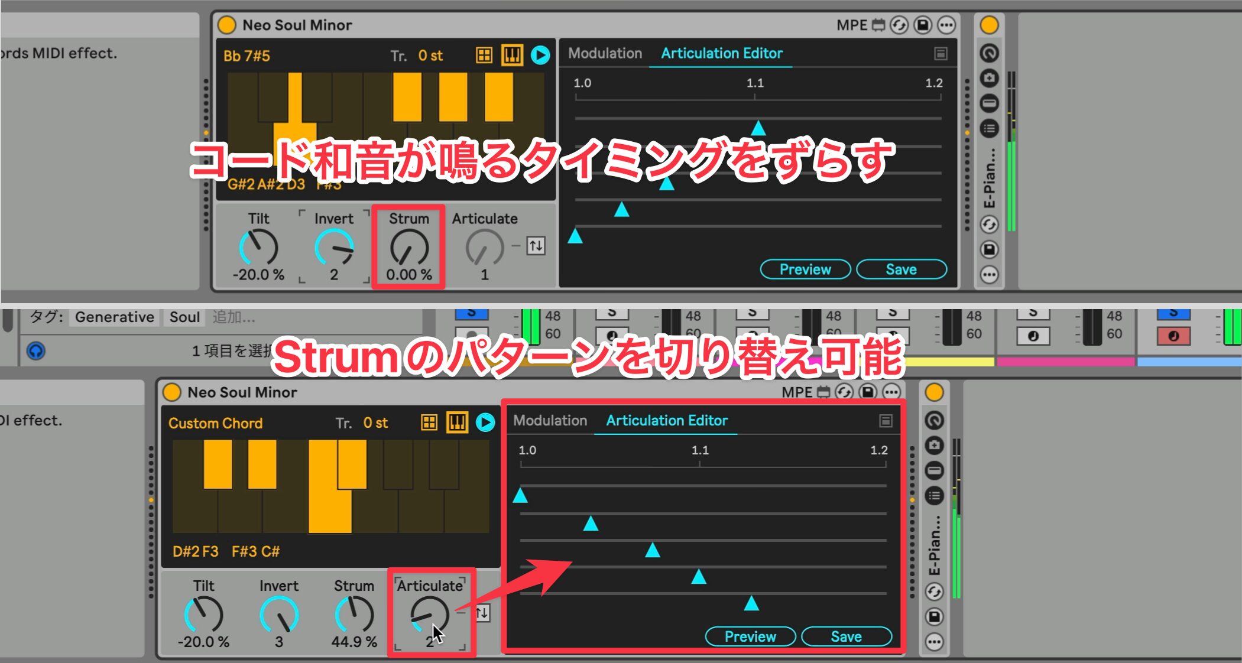This screenshot has width=1242, height=663.
Task: Click the upper Tilt knob at -20.0 %
Action: click(258, 247)
